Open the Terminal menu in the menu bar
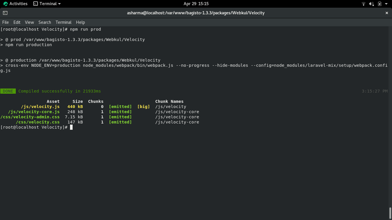This screenshot has width=392, height=220. point(63,22)
